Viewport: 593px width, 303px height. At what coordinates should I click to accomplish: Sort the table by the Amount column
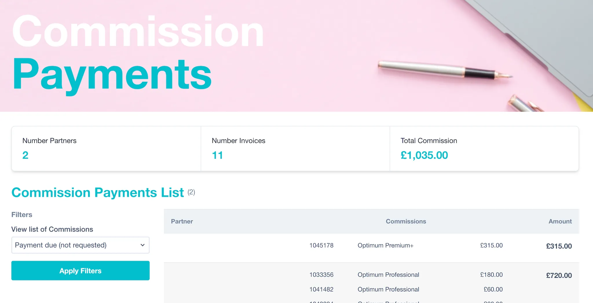click(560, 221)
